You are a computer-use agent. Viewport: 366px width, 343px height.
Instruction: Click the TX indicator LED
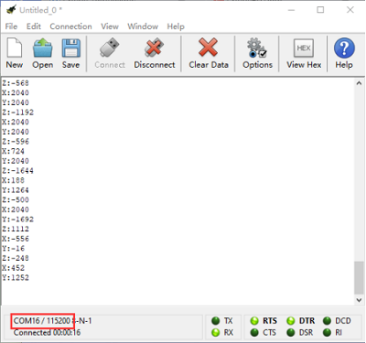[x=216, y=321]
